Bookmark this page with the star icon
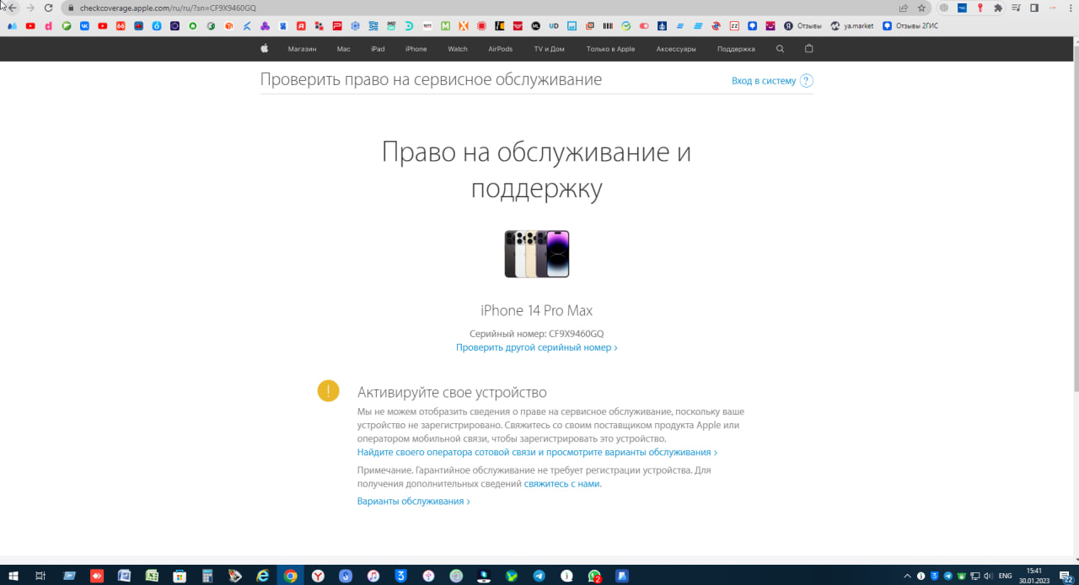This screenshot has height=585, width=1079. pyautogui.click(x=921, y=8)
